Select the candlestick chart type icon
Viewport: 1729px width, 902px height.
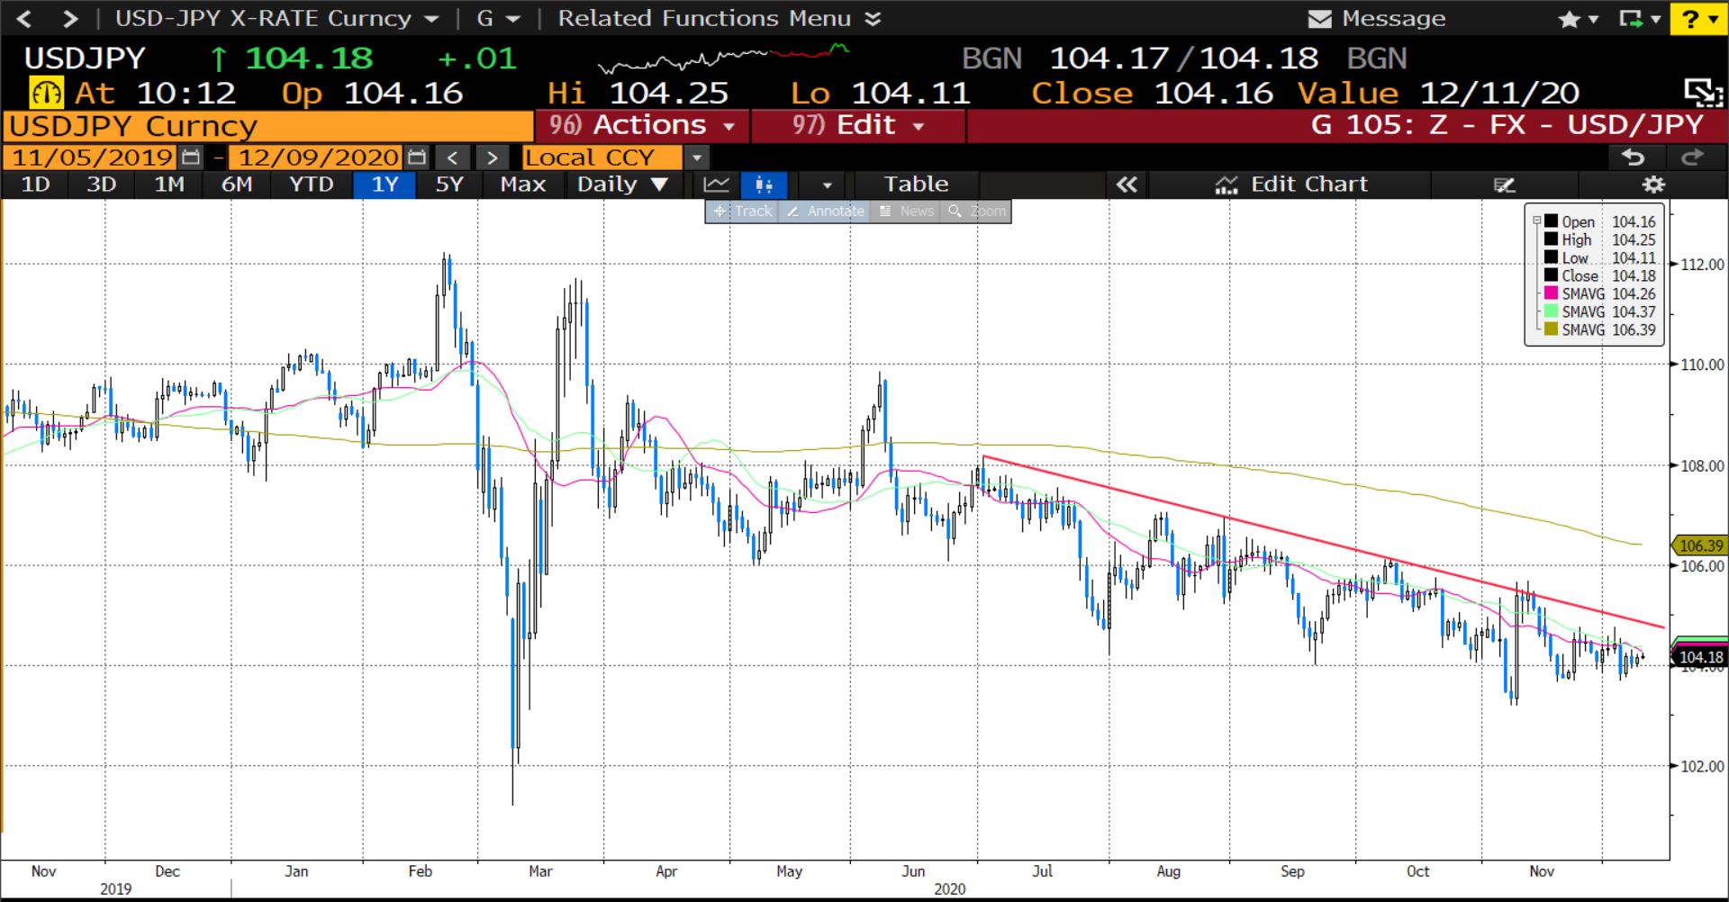tap(764, 185)
